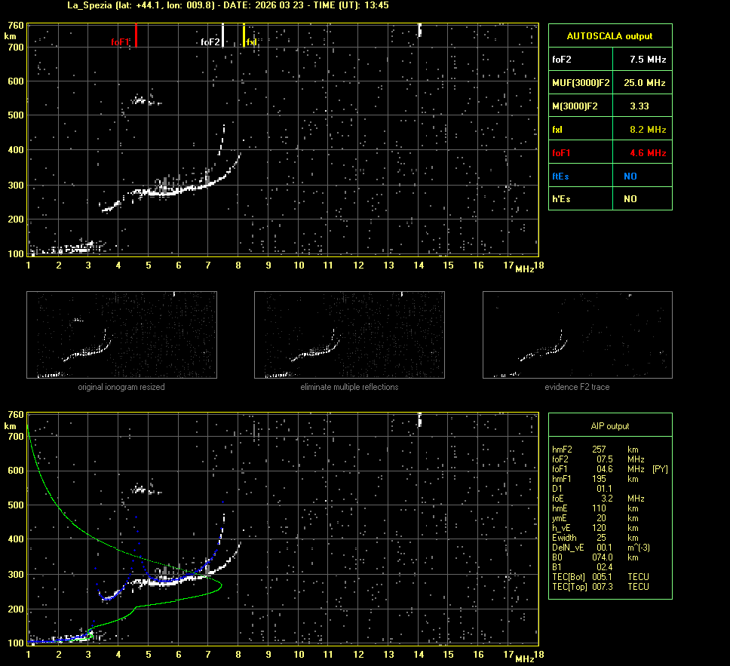Select the 'evidence F2 trace' thumbnail
Screen dimensions: 730x666
(x=577, y=335)
